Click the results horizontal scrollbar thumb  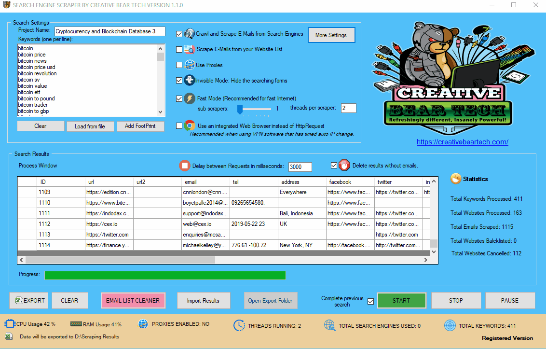pyautogui.click(x=121, y=260)
